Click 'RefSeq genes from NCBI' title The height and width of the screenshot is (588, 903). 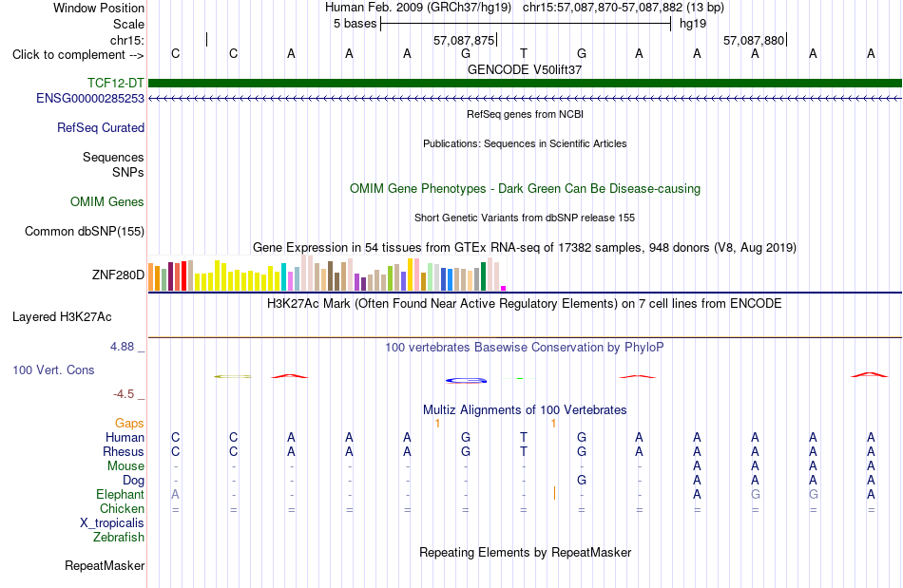(525, 115)
